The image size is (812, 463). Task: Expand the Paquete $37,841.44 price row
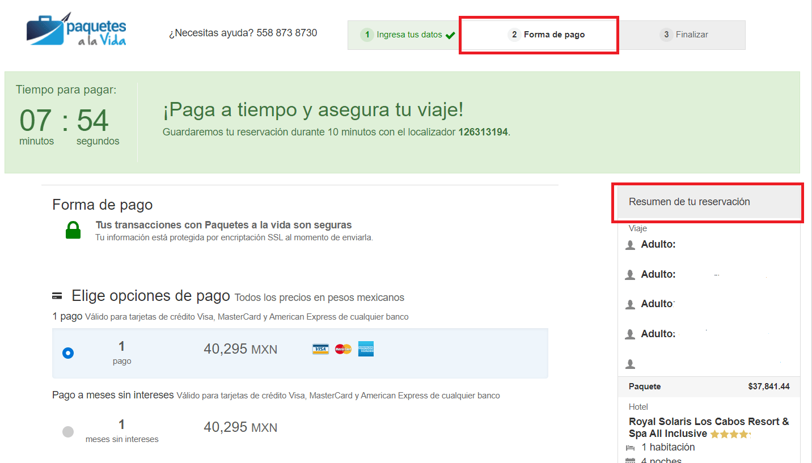pos(709,386)
